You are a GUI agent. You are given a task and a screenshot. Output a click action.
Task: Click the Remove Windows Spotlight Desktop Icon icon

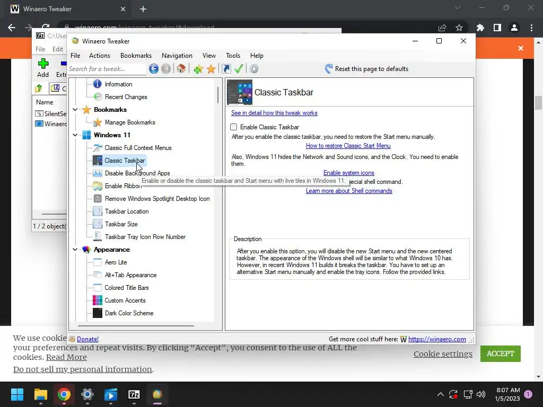pos(98,199)
